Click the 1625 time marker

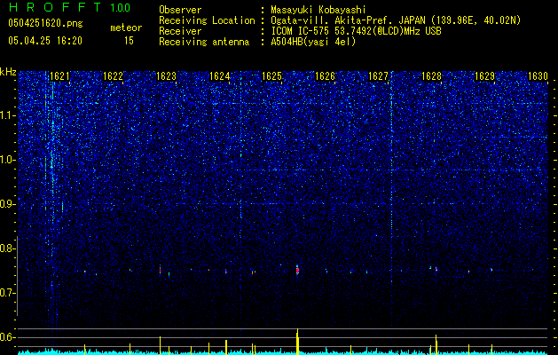point(271,76)
